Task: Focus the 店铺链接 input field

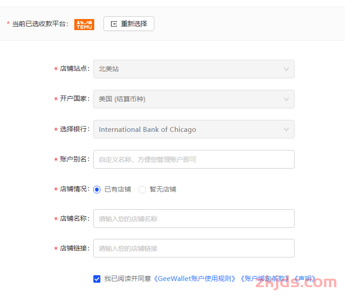Action: [194, 248]
